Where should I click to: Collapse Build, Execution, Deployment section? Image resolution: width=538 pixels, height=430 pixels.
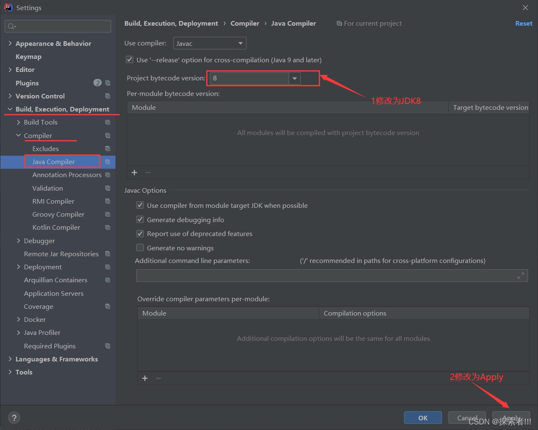pyautogui.click(x=10, y=109)
